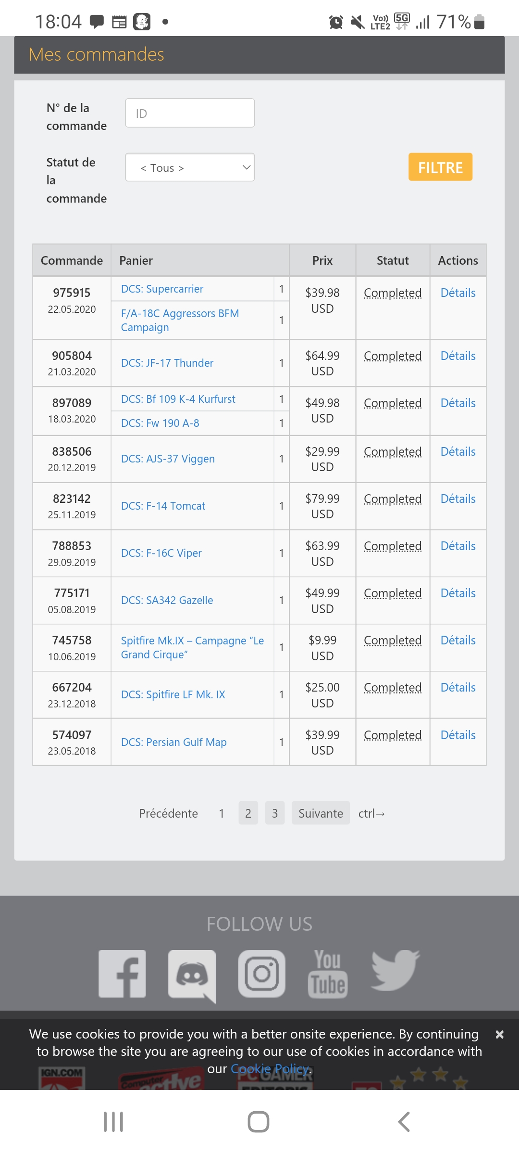The width and height of the screenshot is (519, 1155).
Task: Tap the Android home navigation icon
Action: tap(259, 1122)
